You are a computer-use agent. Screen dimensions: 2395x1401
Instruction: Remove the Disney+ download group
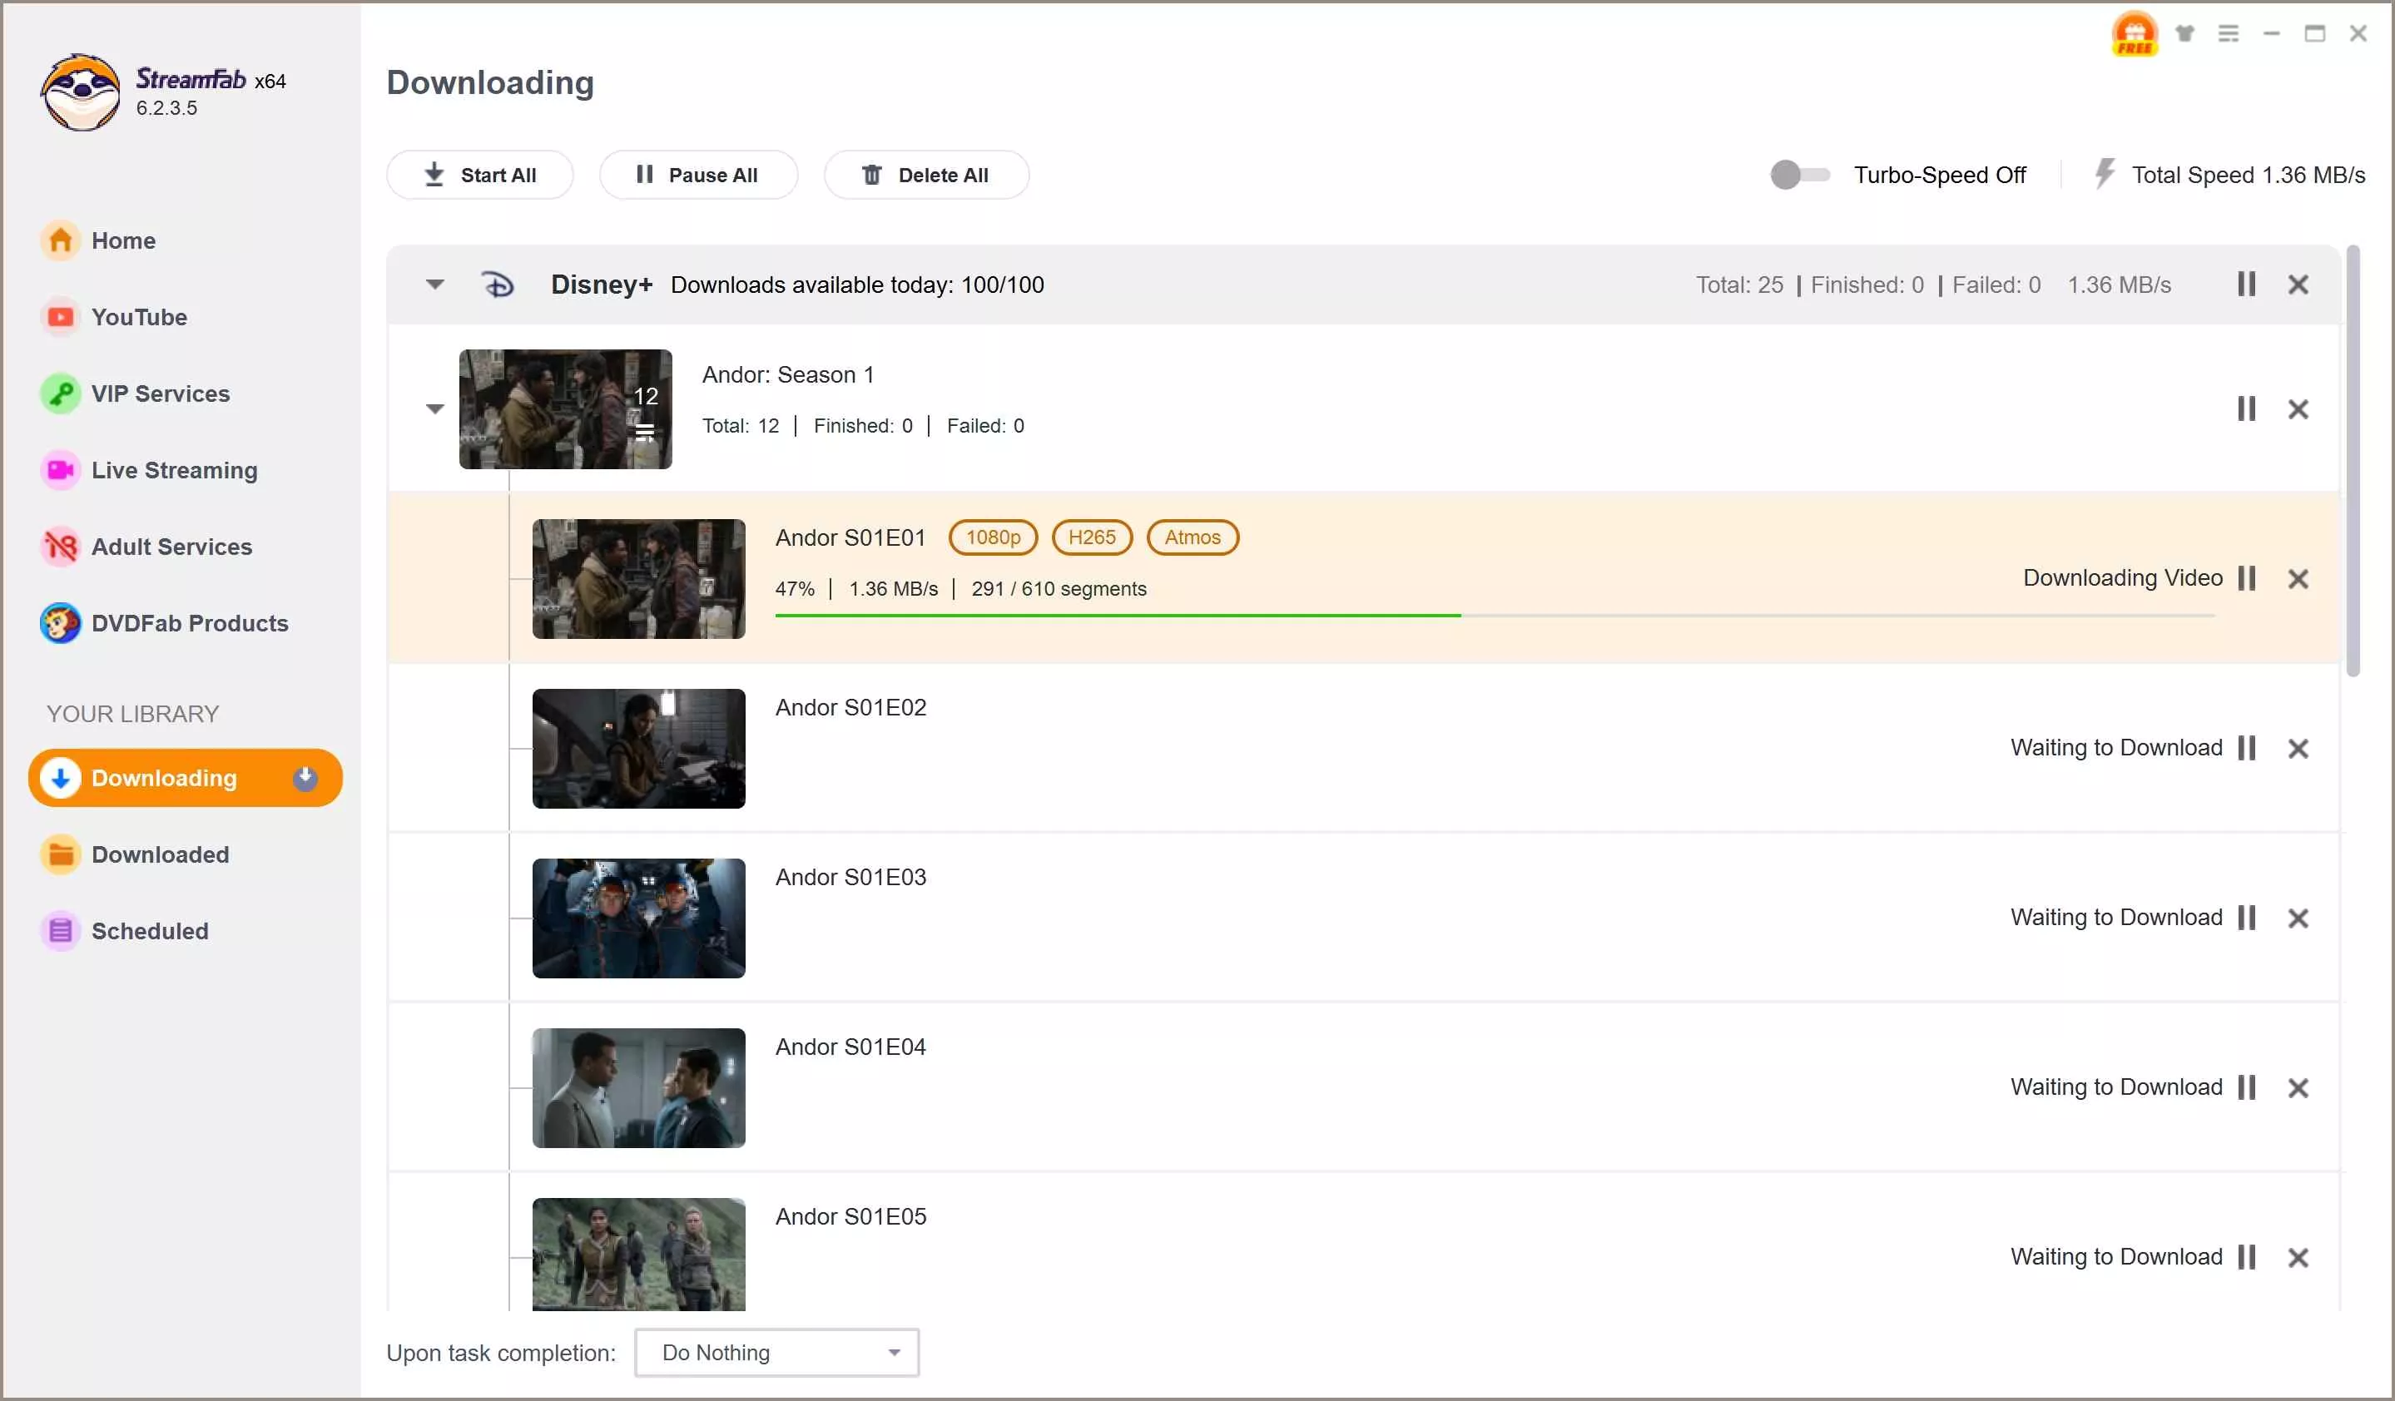tap(2297, 284)
